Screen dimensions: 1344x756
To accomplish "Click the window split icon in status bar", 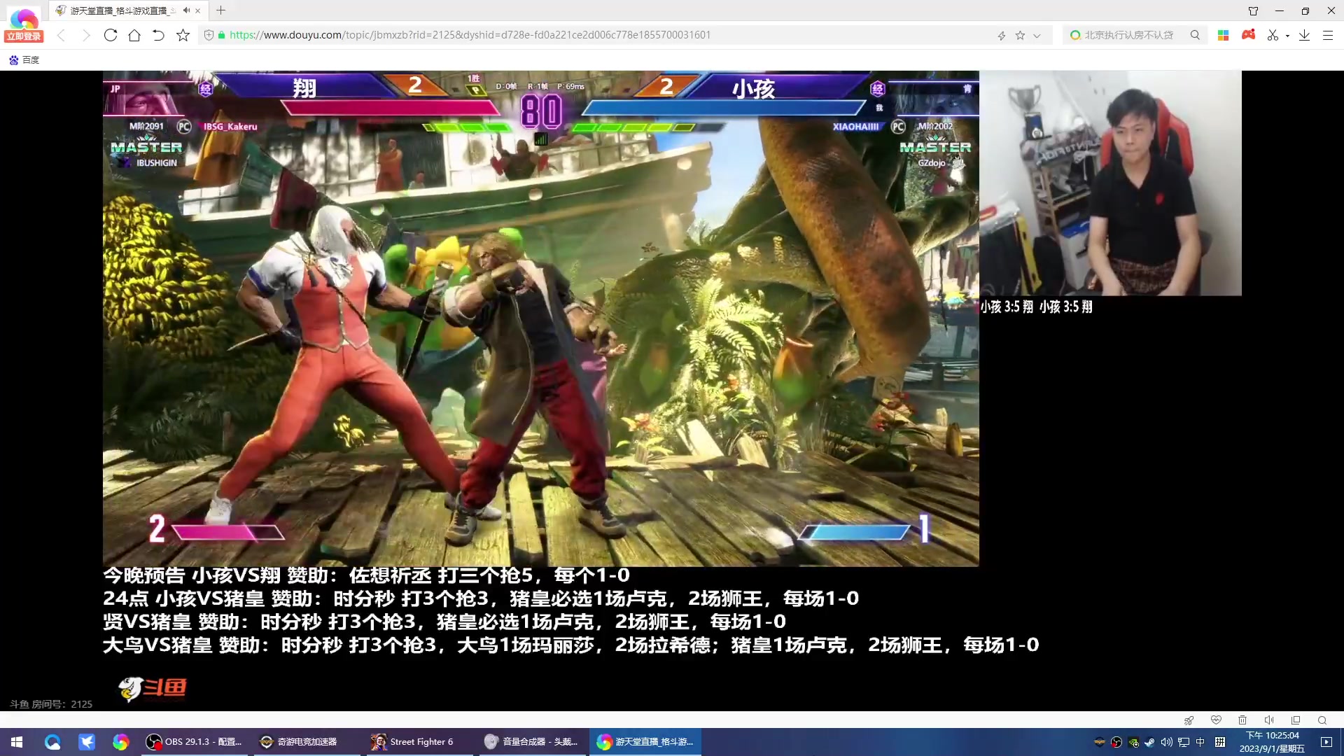I will (1296, 720).
